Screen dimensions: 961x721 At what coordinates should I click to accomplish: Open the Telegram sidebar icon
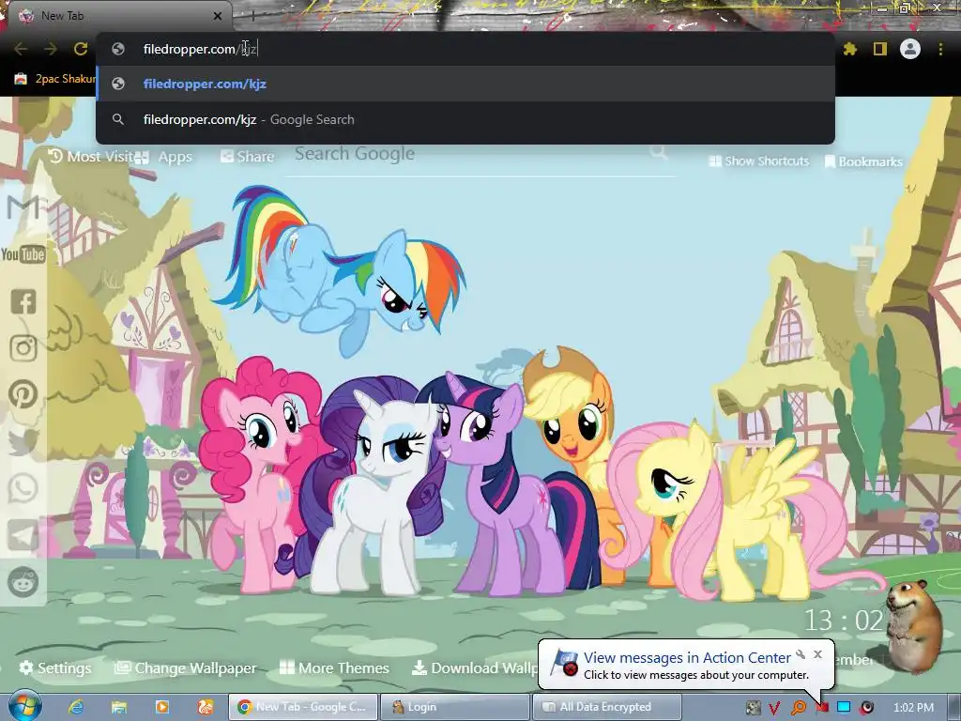click(23, 535)
